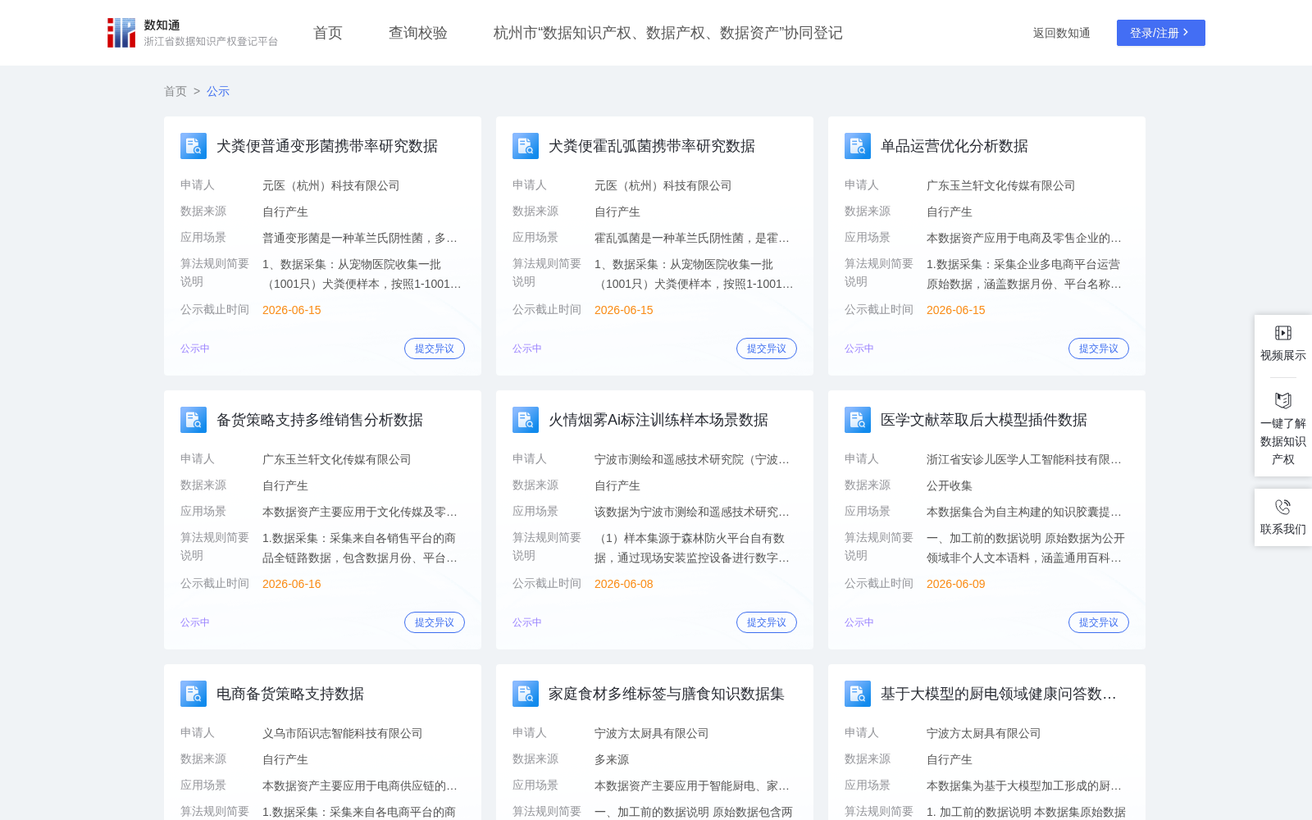Image resolution: width=1312 pixels, height=820 pixels.
Task: Click document icon for 火情烟雾Ai标注训练样本场景数据
Action: pyautogui.click(x=526, y=420)
